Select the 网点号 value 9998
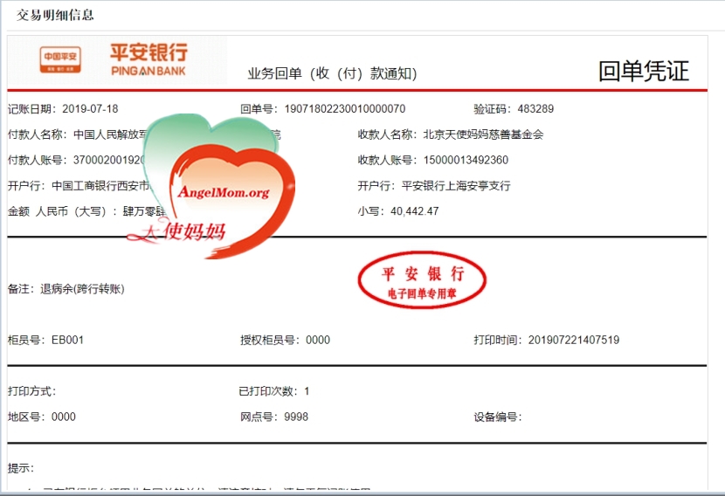Image resolution: width=725 pixels, height=496 pixels. pos(296,417)
